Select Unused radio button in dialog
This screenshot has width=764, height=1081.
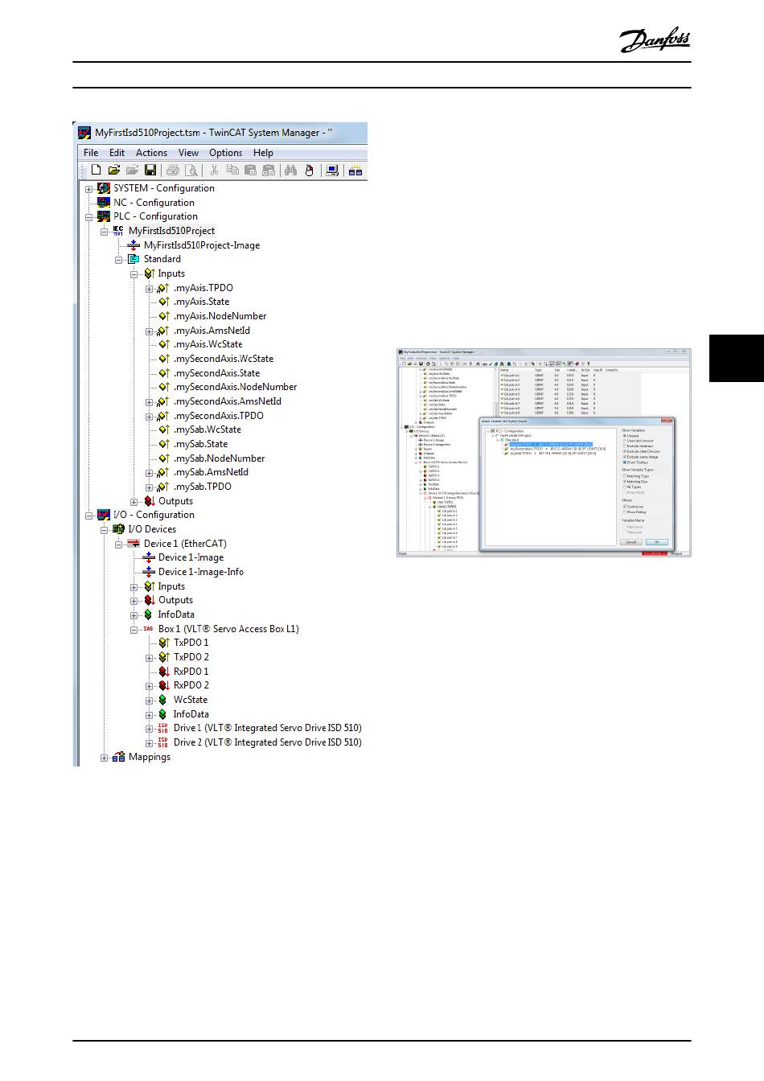coord(626,436)
